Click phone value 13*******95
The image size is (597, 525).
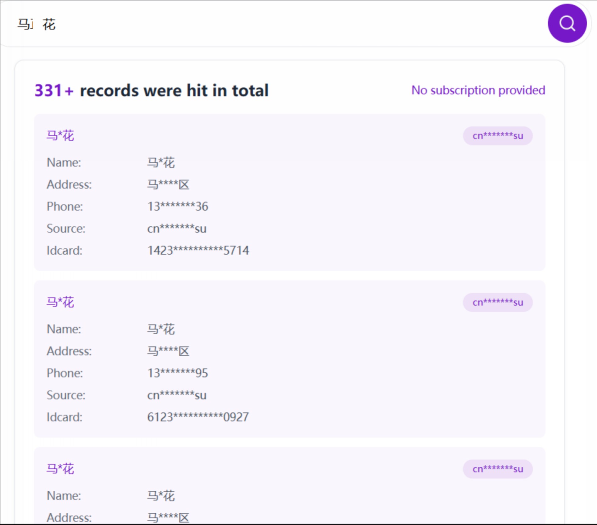coord(178,373)
